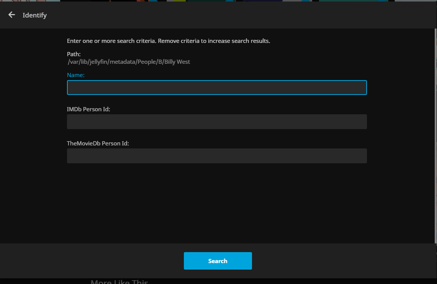Click the leftmost poster thumbnail above the dialog
Viewport: 437px width, 284px height.
[30, 1]
